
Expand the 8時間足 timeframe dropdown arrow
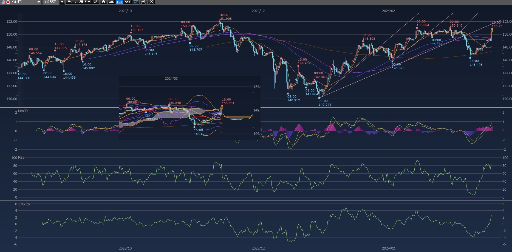point(62,2)
